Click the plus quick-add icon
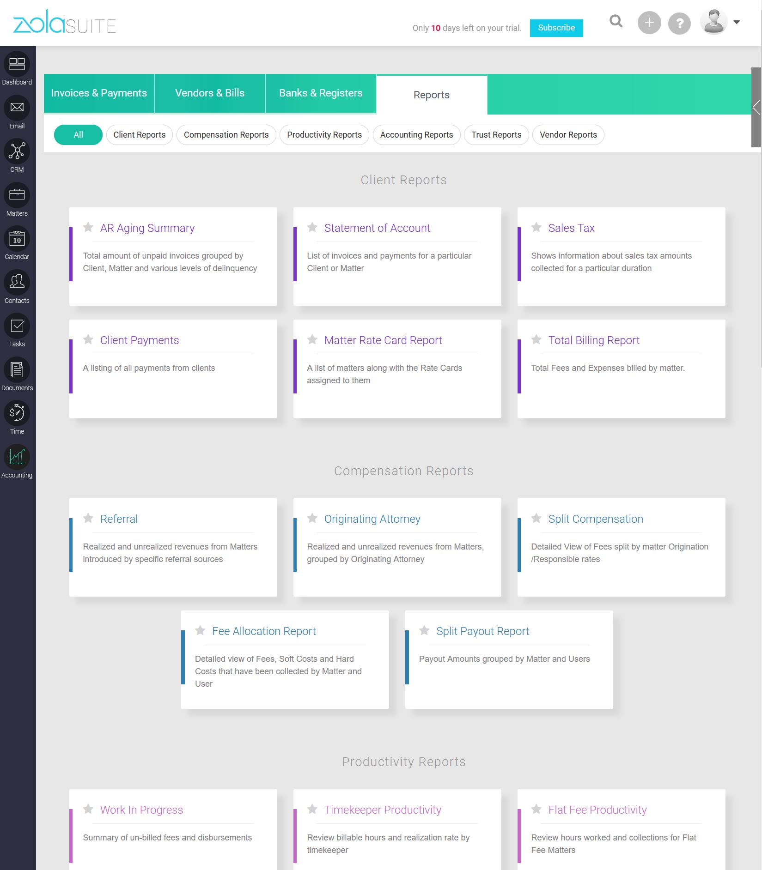The width and height of the screenshot is (762, 870). [649, 23]
